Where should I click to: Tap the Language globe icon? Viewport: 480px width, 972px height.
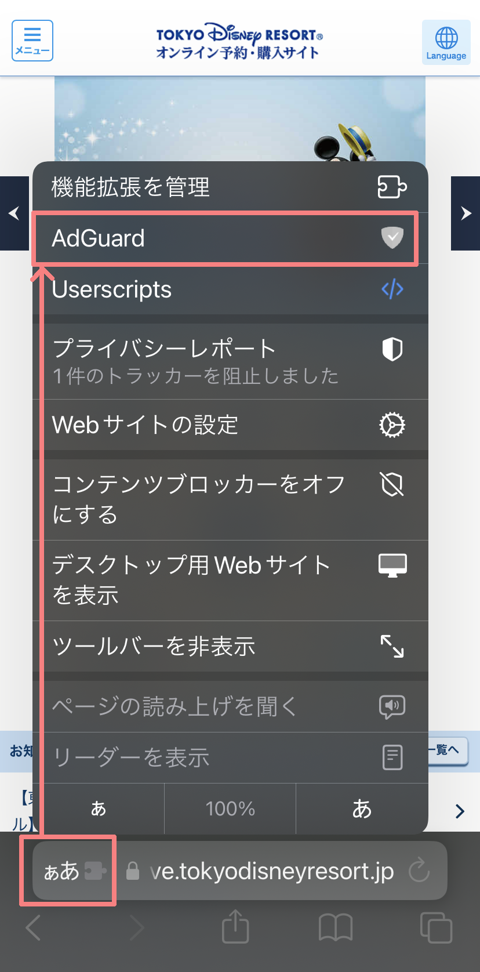[446, 42]
